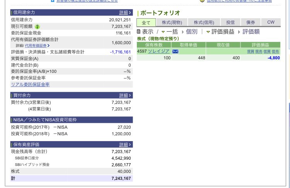
Task: Click the 株式（現物/特定預り） section label
Action: coord(158,39)
